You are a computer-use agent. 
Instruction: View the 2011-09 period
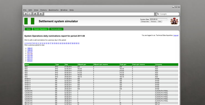point(30,55)
